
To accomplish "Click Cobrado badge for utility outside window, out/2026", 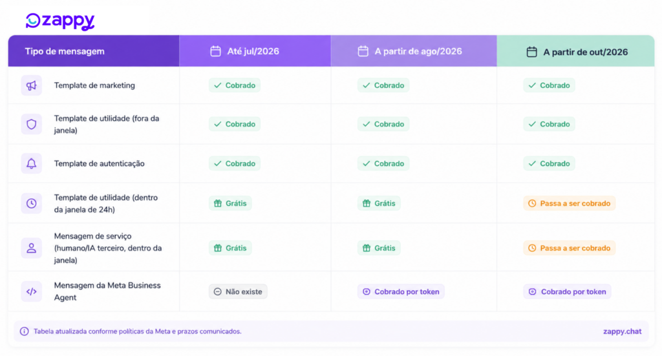I will tap(550, 124).
